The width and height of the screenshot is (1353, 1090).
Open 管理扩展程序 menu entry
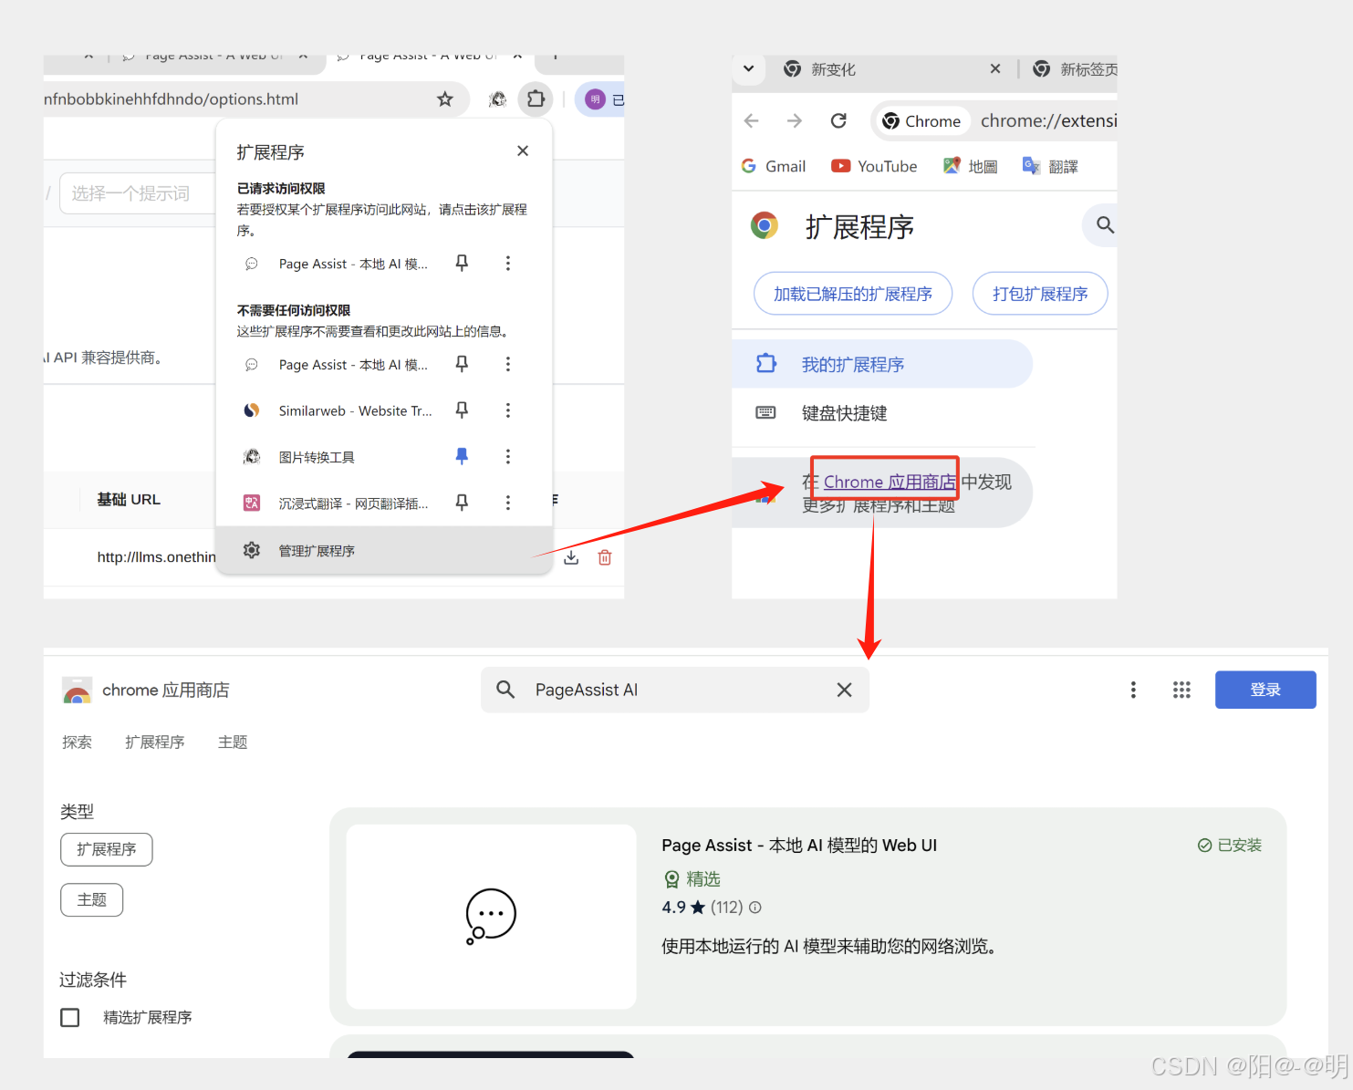click(x=384, y=550)
